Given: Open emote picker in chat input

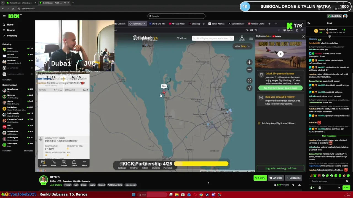Looking at the screenshot, I should tap(347, 181).
